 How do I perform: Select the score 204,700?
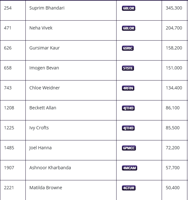(174, 28)
